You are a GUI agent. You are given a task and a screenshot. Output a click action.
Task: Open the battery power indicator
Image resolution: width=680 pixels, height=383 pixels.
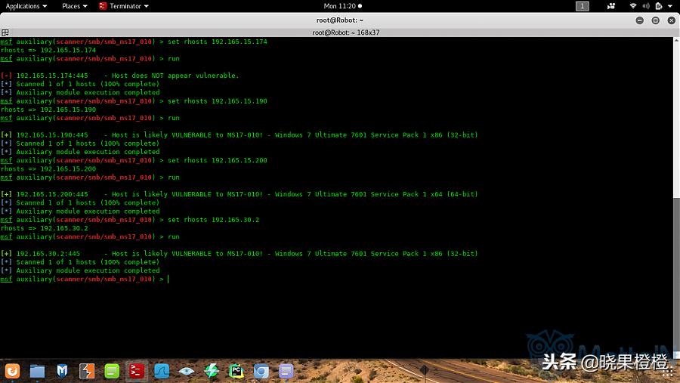(659, 6)
